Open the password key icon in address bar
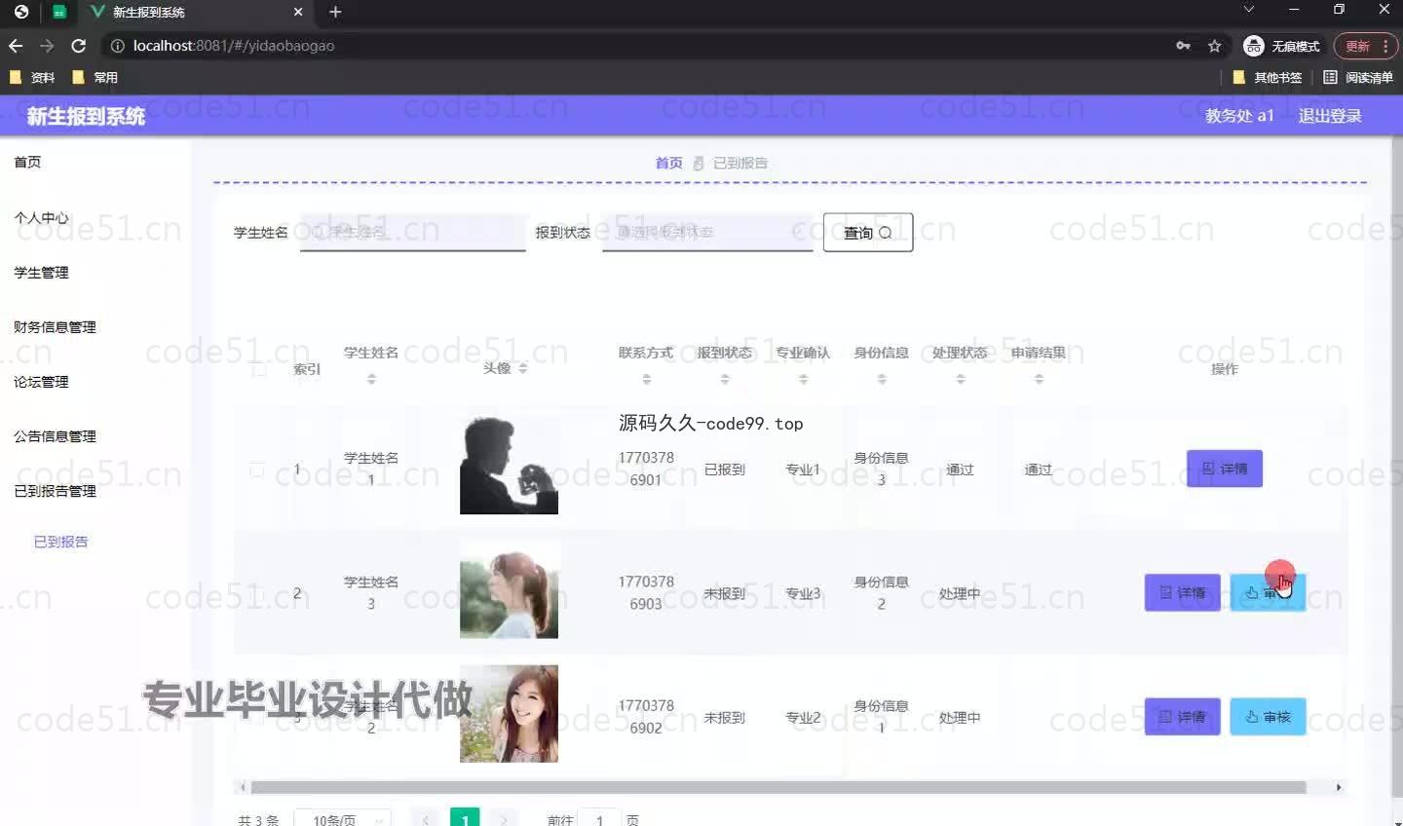Viewport: 1403px width, 826px height. 1183,46
